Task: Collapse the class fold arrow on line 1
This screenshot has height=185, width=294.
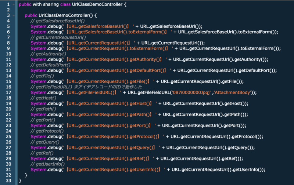Action: (x=14, y=4)
